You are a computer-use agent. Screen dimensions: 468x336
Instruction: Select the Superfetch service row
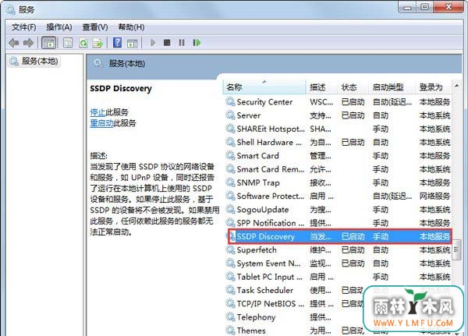338,249
